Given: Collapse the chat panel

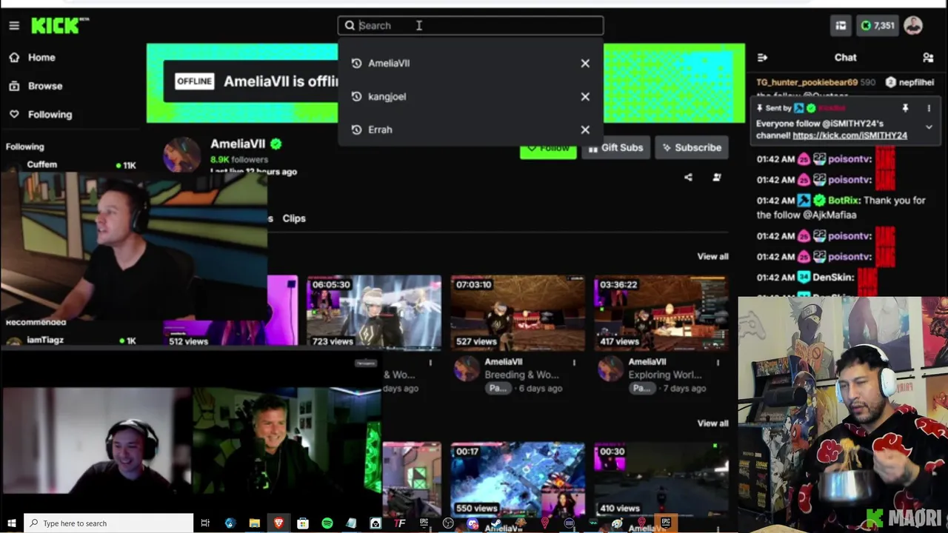Looking at the screenshot, I should pos(763,58).
